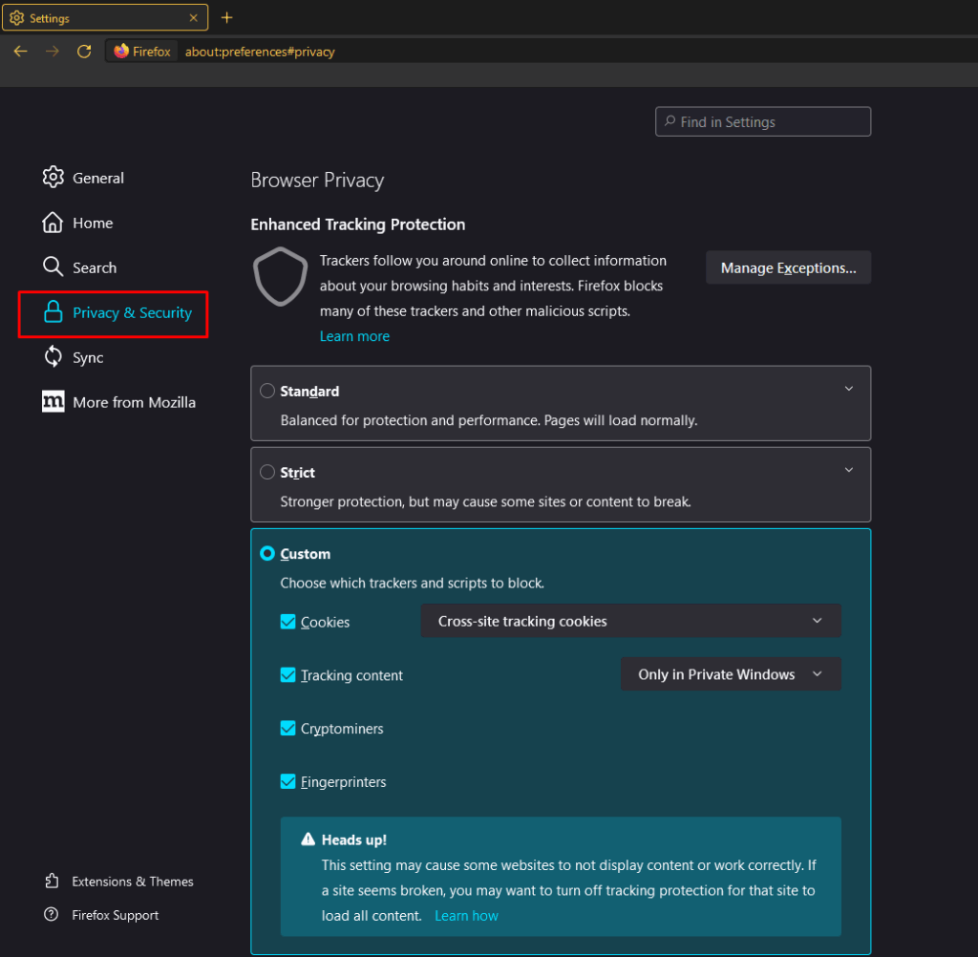Click the Sync settings icon
The image size is (978, 957).
pyautogui.click(x=53, y=356)
